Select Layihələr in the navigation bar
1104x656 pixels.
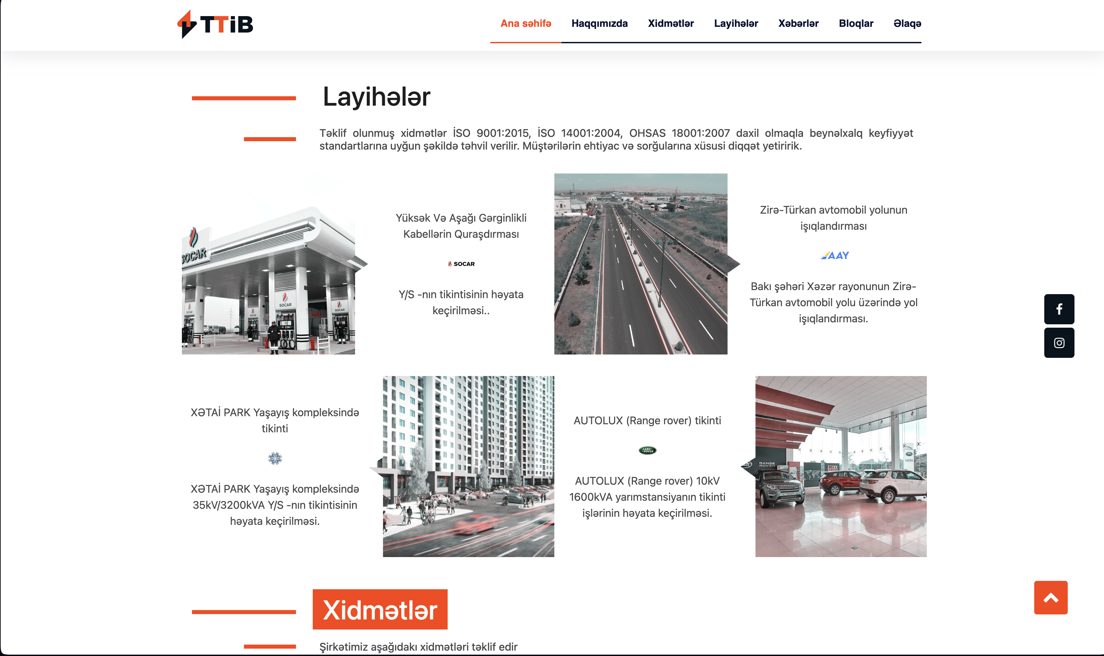pyautogui.click(x=736, y=23)
